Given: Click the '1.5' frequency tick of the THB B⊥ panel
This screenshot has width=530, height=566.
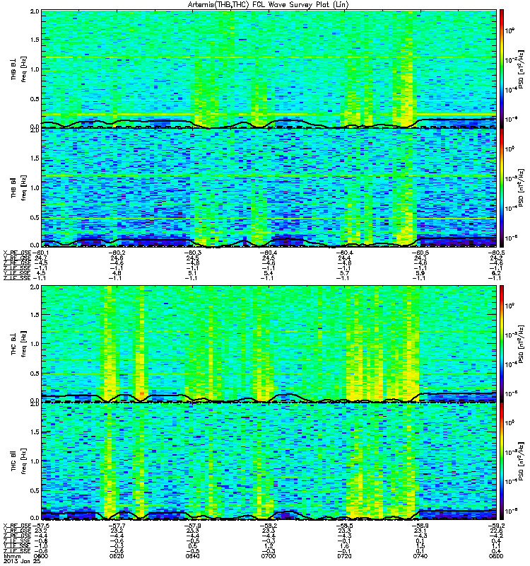Looking at the screenshot, I should [x=35, y=40].
